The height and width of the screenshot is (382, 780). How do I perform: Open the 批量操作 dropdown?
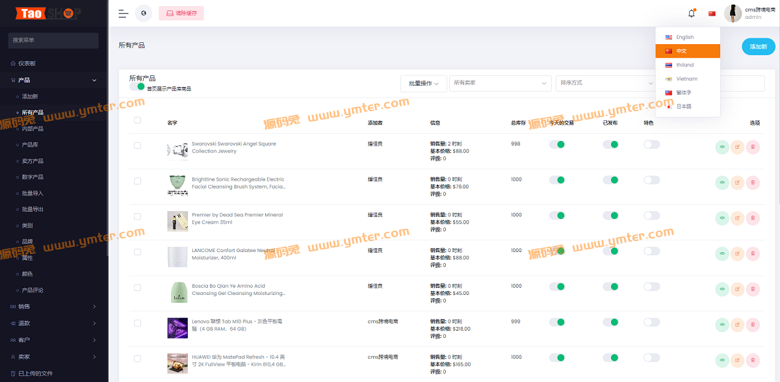tap(424, 83)
